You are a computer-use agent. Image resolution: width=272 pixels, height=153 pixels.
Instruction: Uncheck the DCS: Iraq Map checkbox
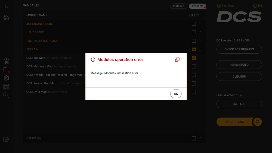point(194,58)
